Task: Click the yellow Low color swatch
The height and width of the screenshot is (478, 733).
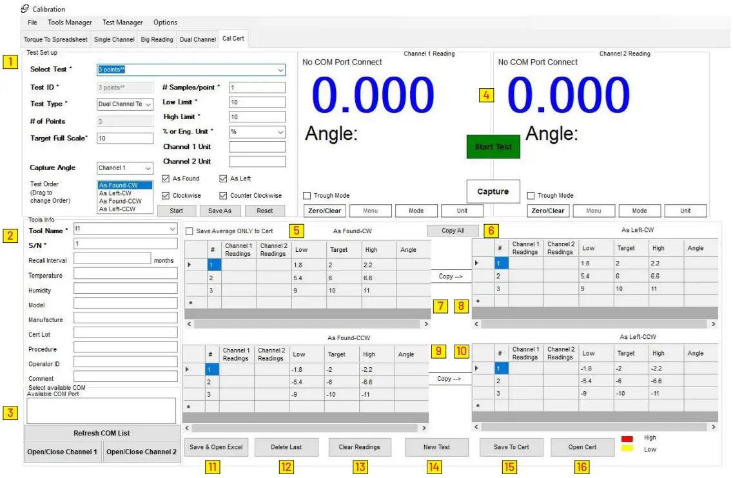Action: [627, 448]
